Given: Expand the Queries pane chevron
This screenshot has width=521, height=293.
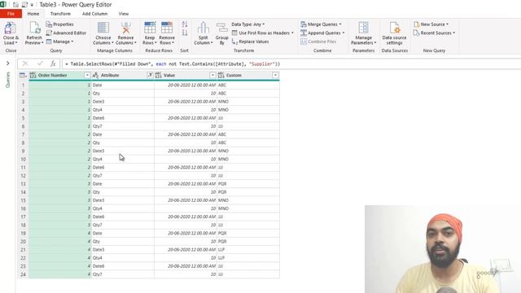Looking at the screenshot, I should point(8,63).
